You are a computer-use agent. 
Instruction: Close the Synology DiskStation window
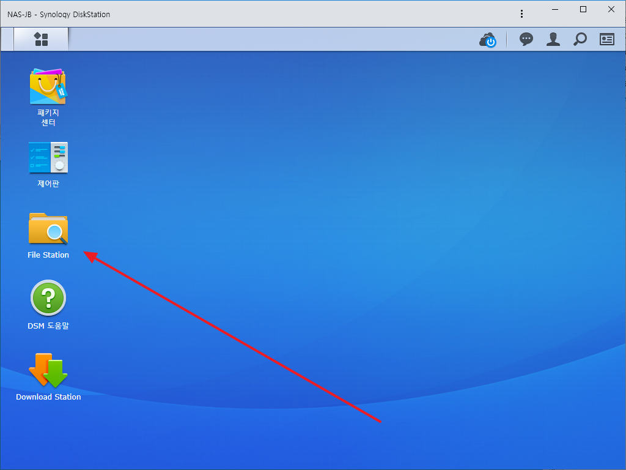point(611,9)
